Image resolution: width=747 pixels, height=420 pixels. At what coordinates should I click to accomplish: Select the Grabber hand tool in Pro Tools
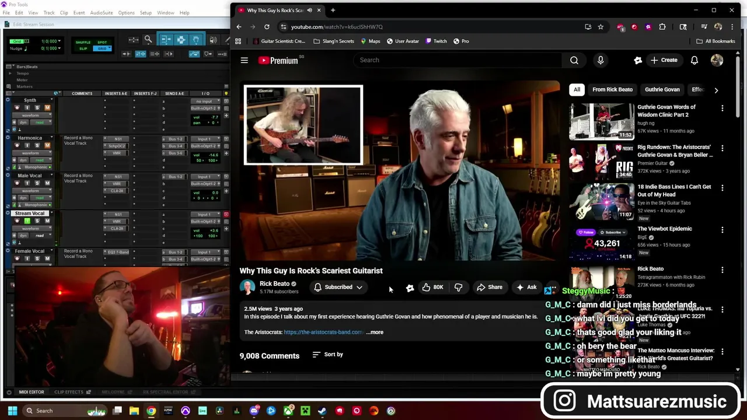tap(196, 40)
